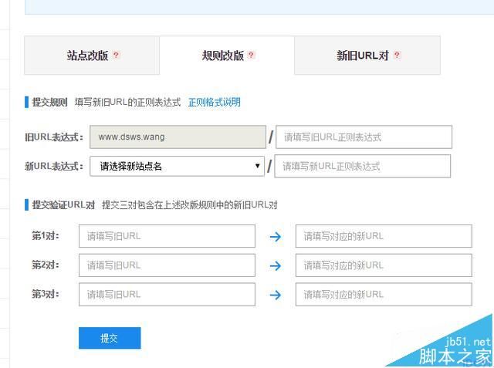Click the help icon beside 站点改版
This screenshot has height=368, width=494.
point(117,55)
